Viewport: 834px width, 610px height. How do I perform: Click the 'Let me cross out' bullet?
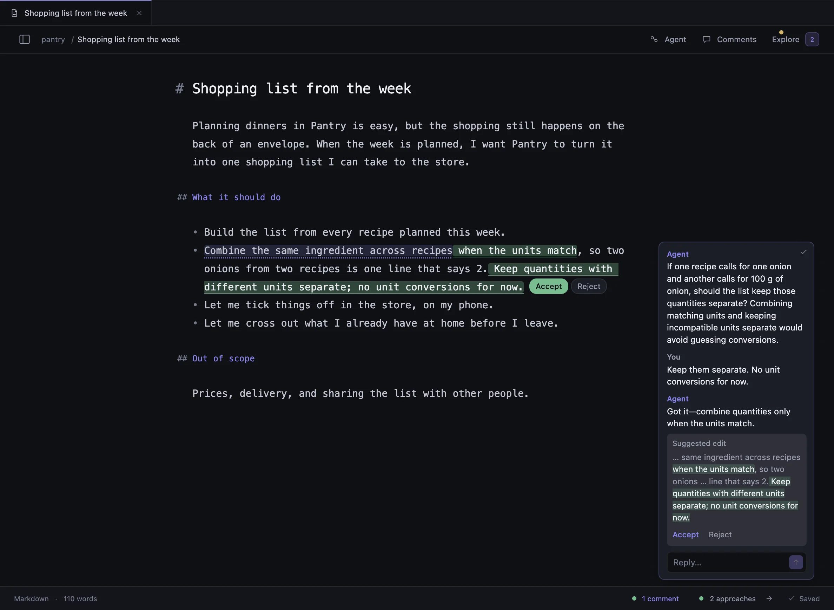(381, 323)
